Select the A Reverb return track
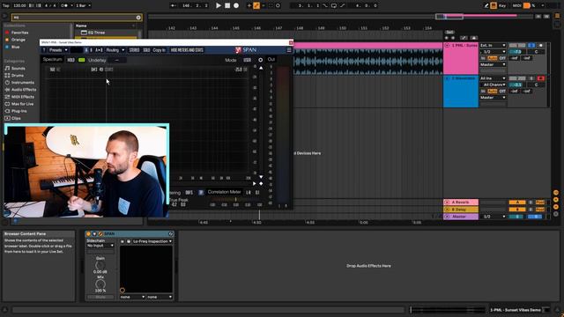Viewport: 564px width, 317px height. pyautogui.click(x=461, y=203)
